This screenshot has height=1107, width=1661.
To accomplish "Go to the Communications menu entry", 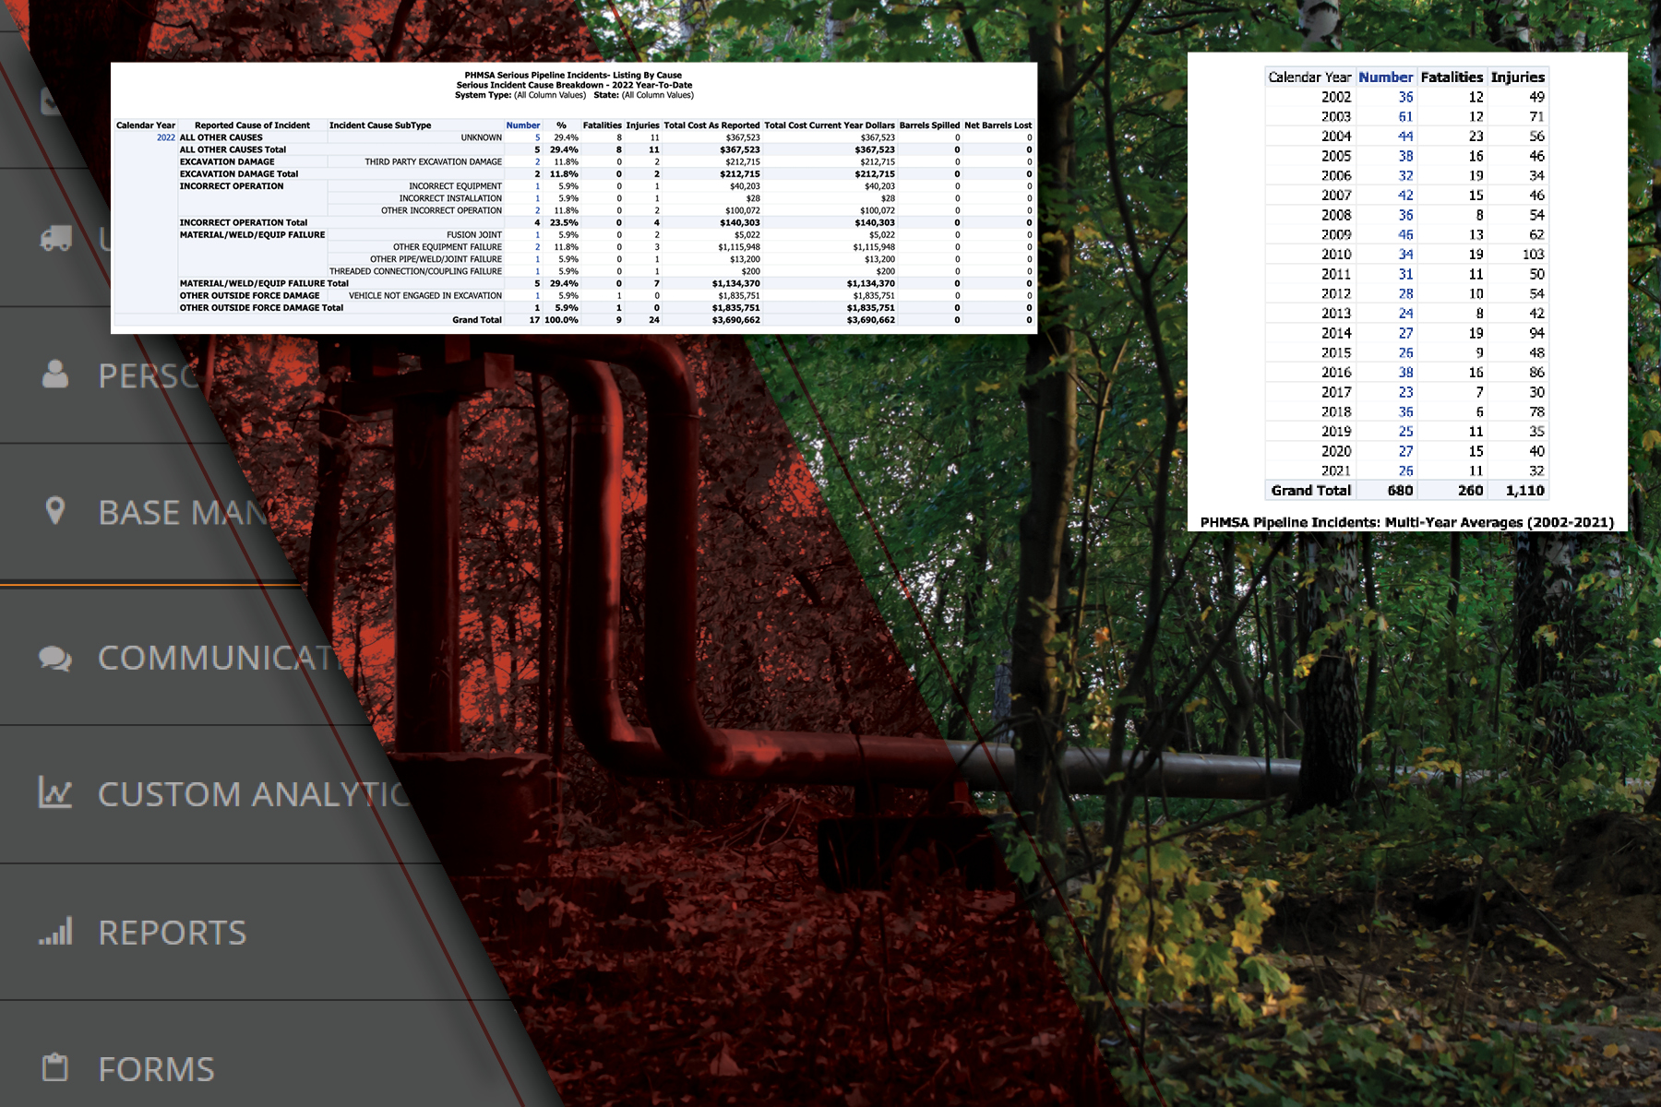I will [x=217, y=658].
